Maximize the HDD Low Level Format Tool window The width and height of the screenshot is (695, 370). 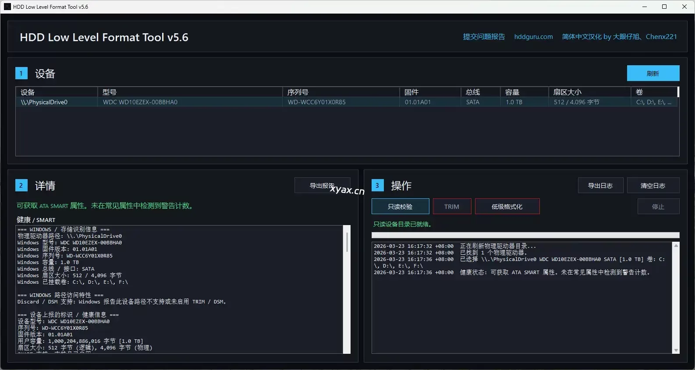(664, 7)
